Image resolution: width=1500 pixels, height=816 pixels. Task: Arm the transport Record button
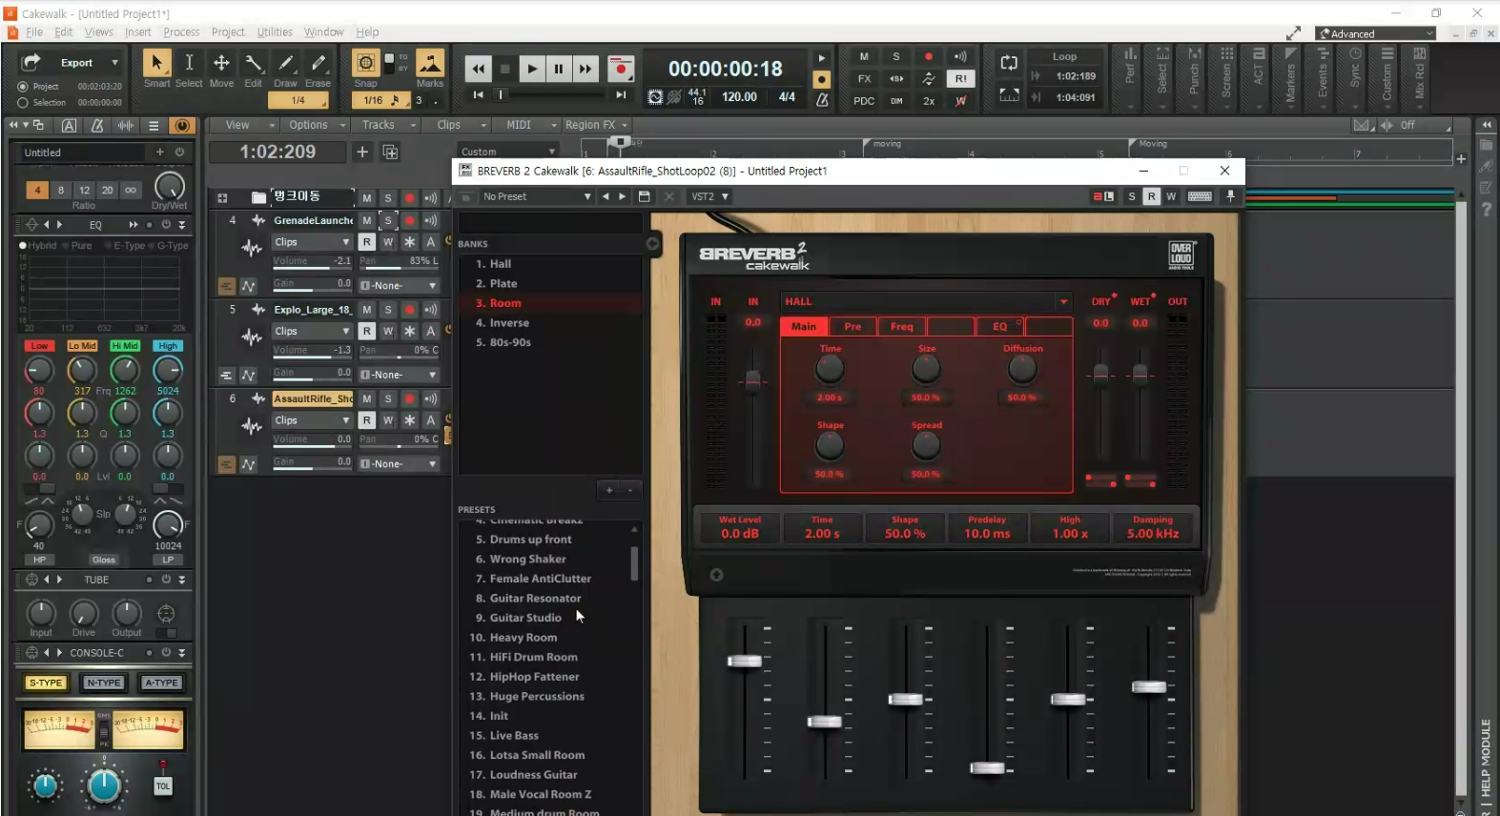point(621,69)
